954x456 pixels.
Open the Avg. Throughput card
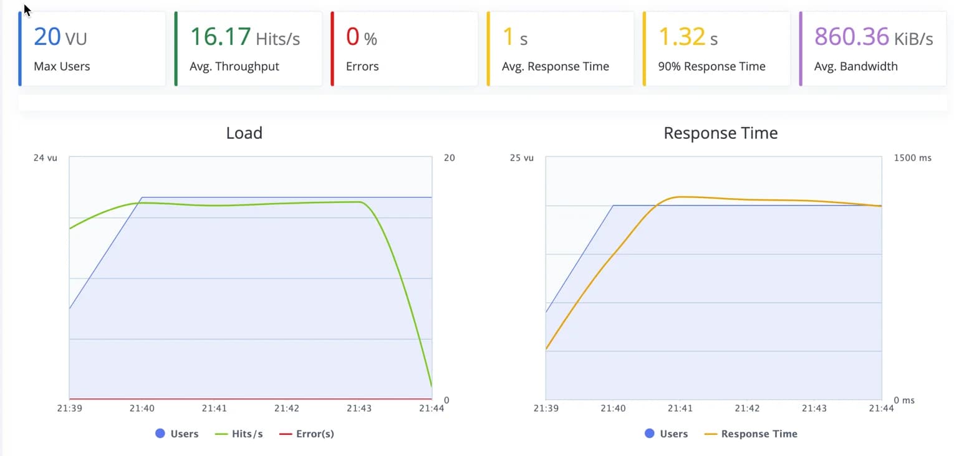tap(248, 47)
